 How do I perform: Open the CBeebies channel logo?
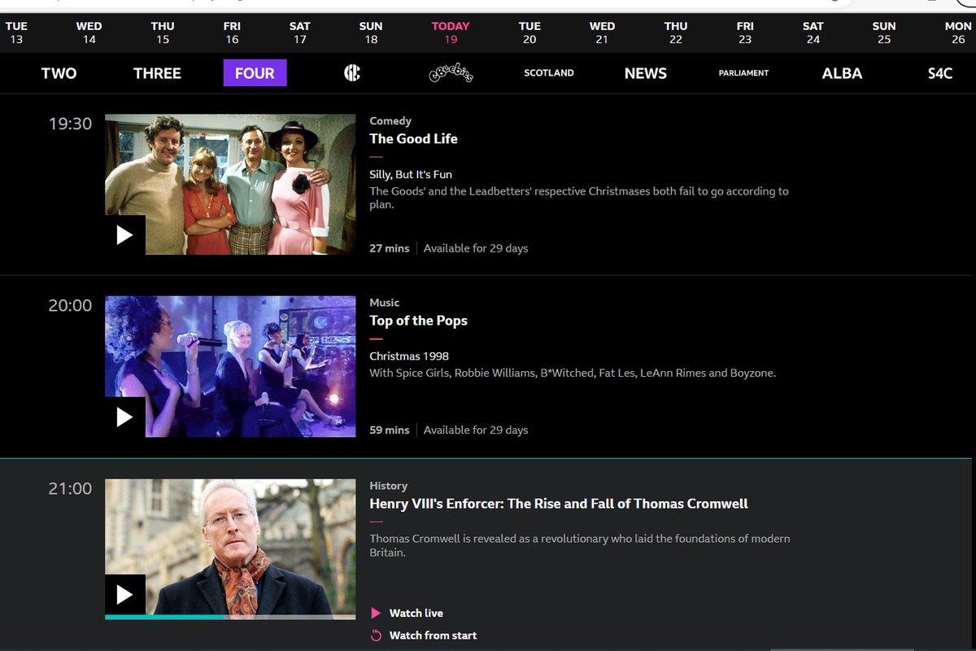[x=451, y=73]
